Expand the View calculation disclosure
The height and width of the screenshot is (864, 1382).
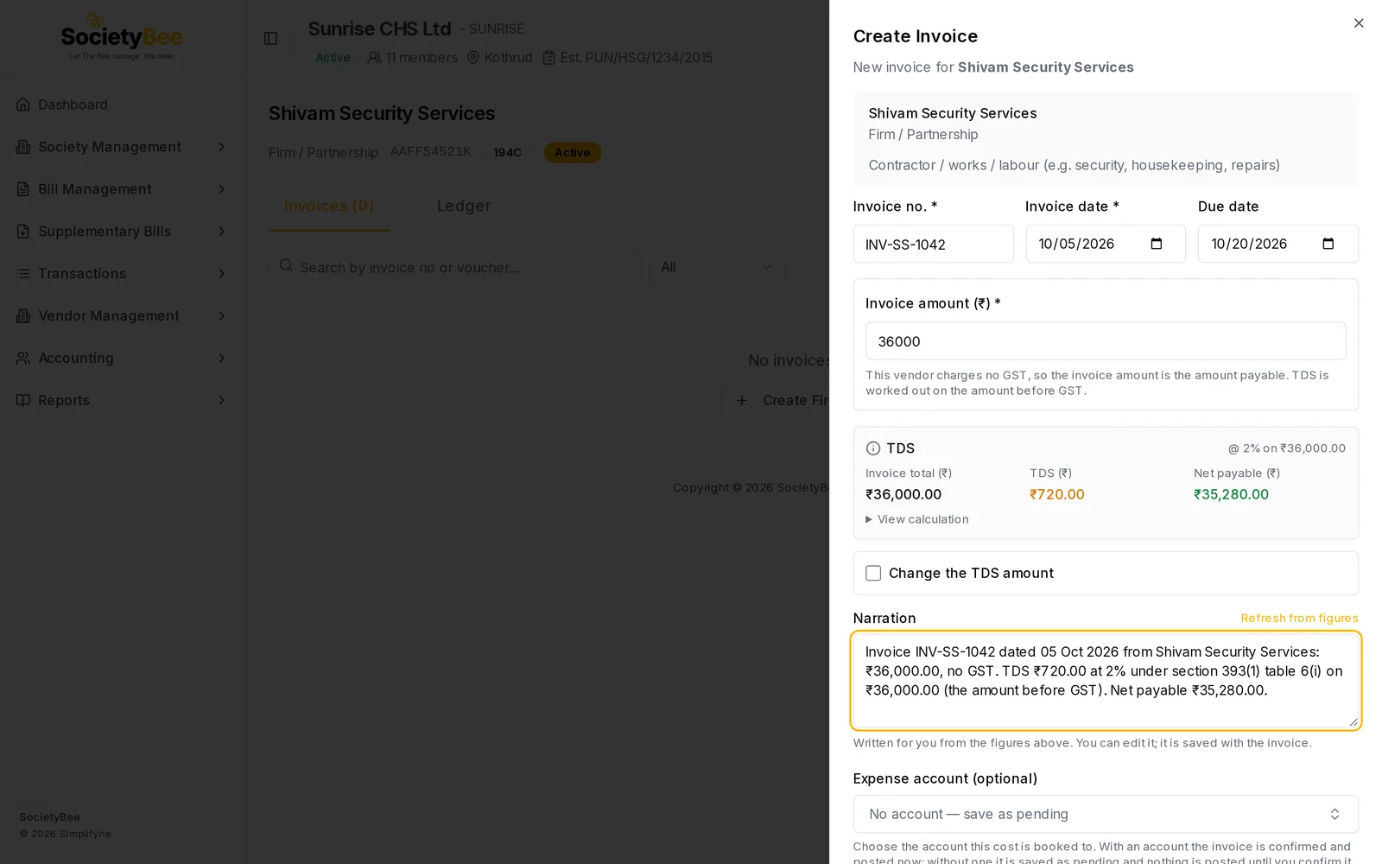[917, 519]
